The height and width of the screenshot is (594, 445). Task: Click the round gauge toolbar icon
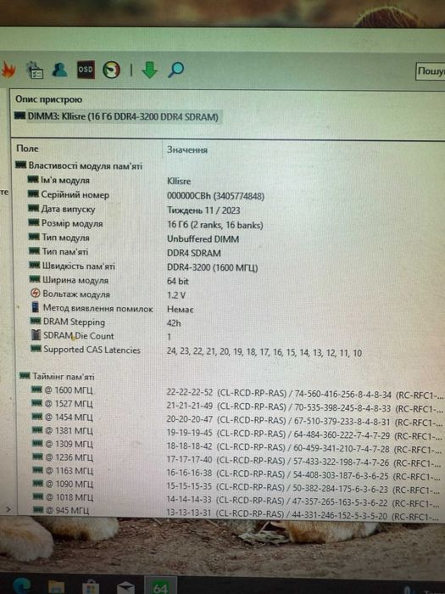click(x=112, y=70)
